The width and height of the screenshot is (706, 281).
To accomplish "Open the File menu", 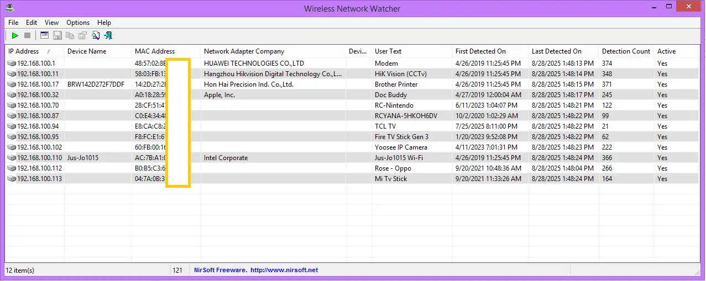I will click(13, 23).
